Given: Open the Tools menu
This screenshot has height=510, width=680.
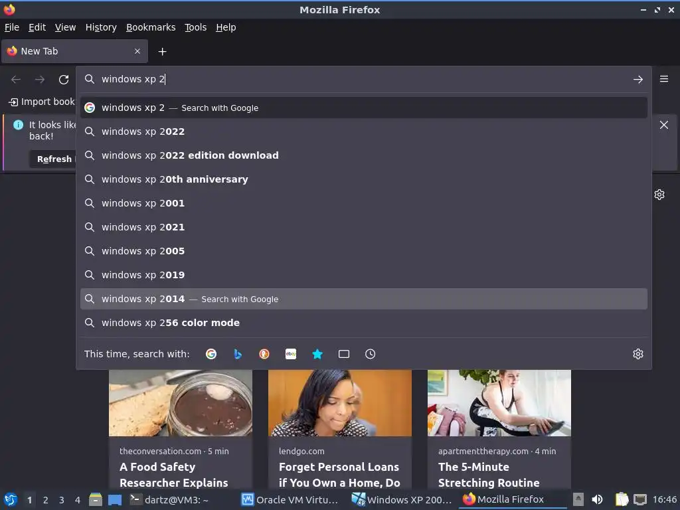Looking at the screenshot, I should (196, 27).
